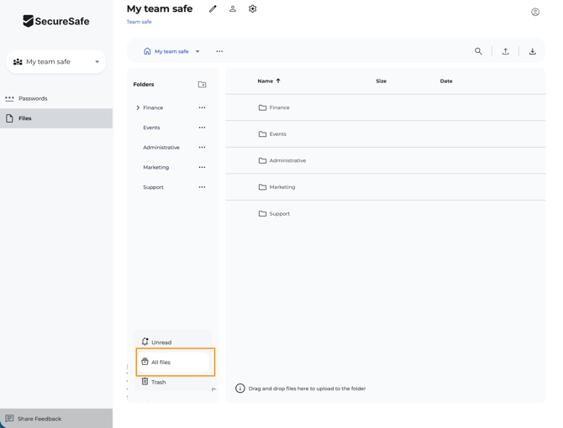Image resolution: width=563 pixels, height=428 pixels.
Task: Click the search magnifier icon
Action: tap(478, 51)
